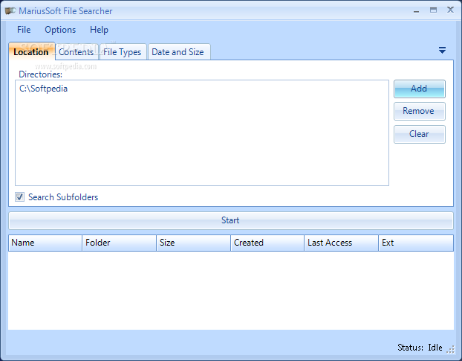
Task: Click the Clear directories button
Action: (419, 134)
